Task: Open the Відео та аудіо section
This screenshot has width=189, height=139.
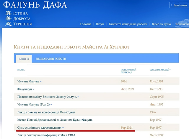Action: (161, 24)
